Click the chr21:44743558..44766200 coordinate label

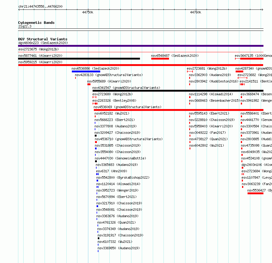tap(40, 6)
